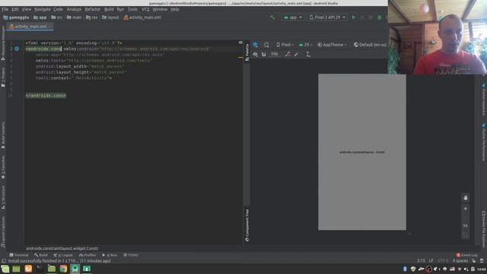The width and height of the screenshot is (487, 274).
Task: Click the Zoom to Fit Screen icon
Action: [465, 234]
